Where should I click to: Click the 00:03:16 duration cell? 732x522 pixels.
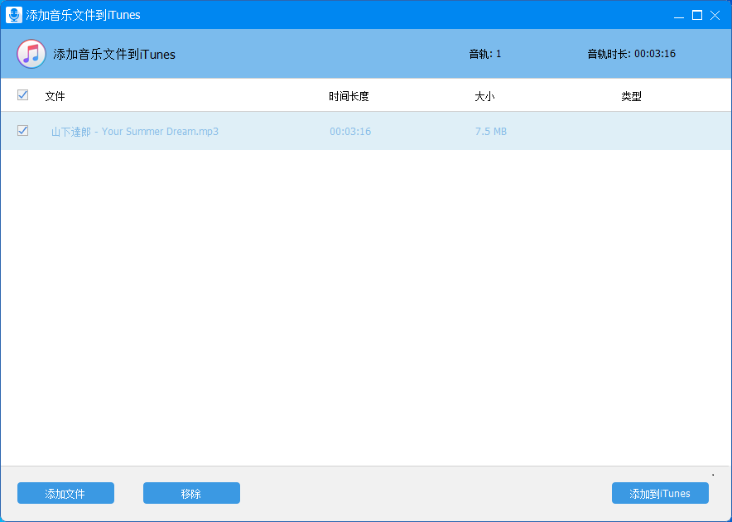tap(350, 131)
